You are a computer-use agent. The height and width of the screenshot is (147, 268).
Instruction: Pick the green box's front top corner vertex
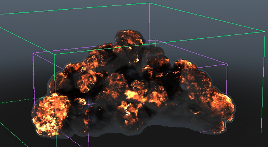[54, 55]
